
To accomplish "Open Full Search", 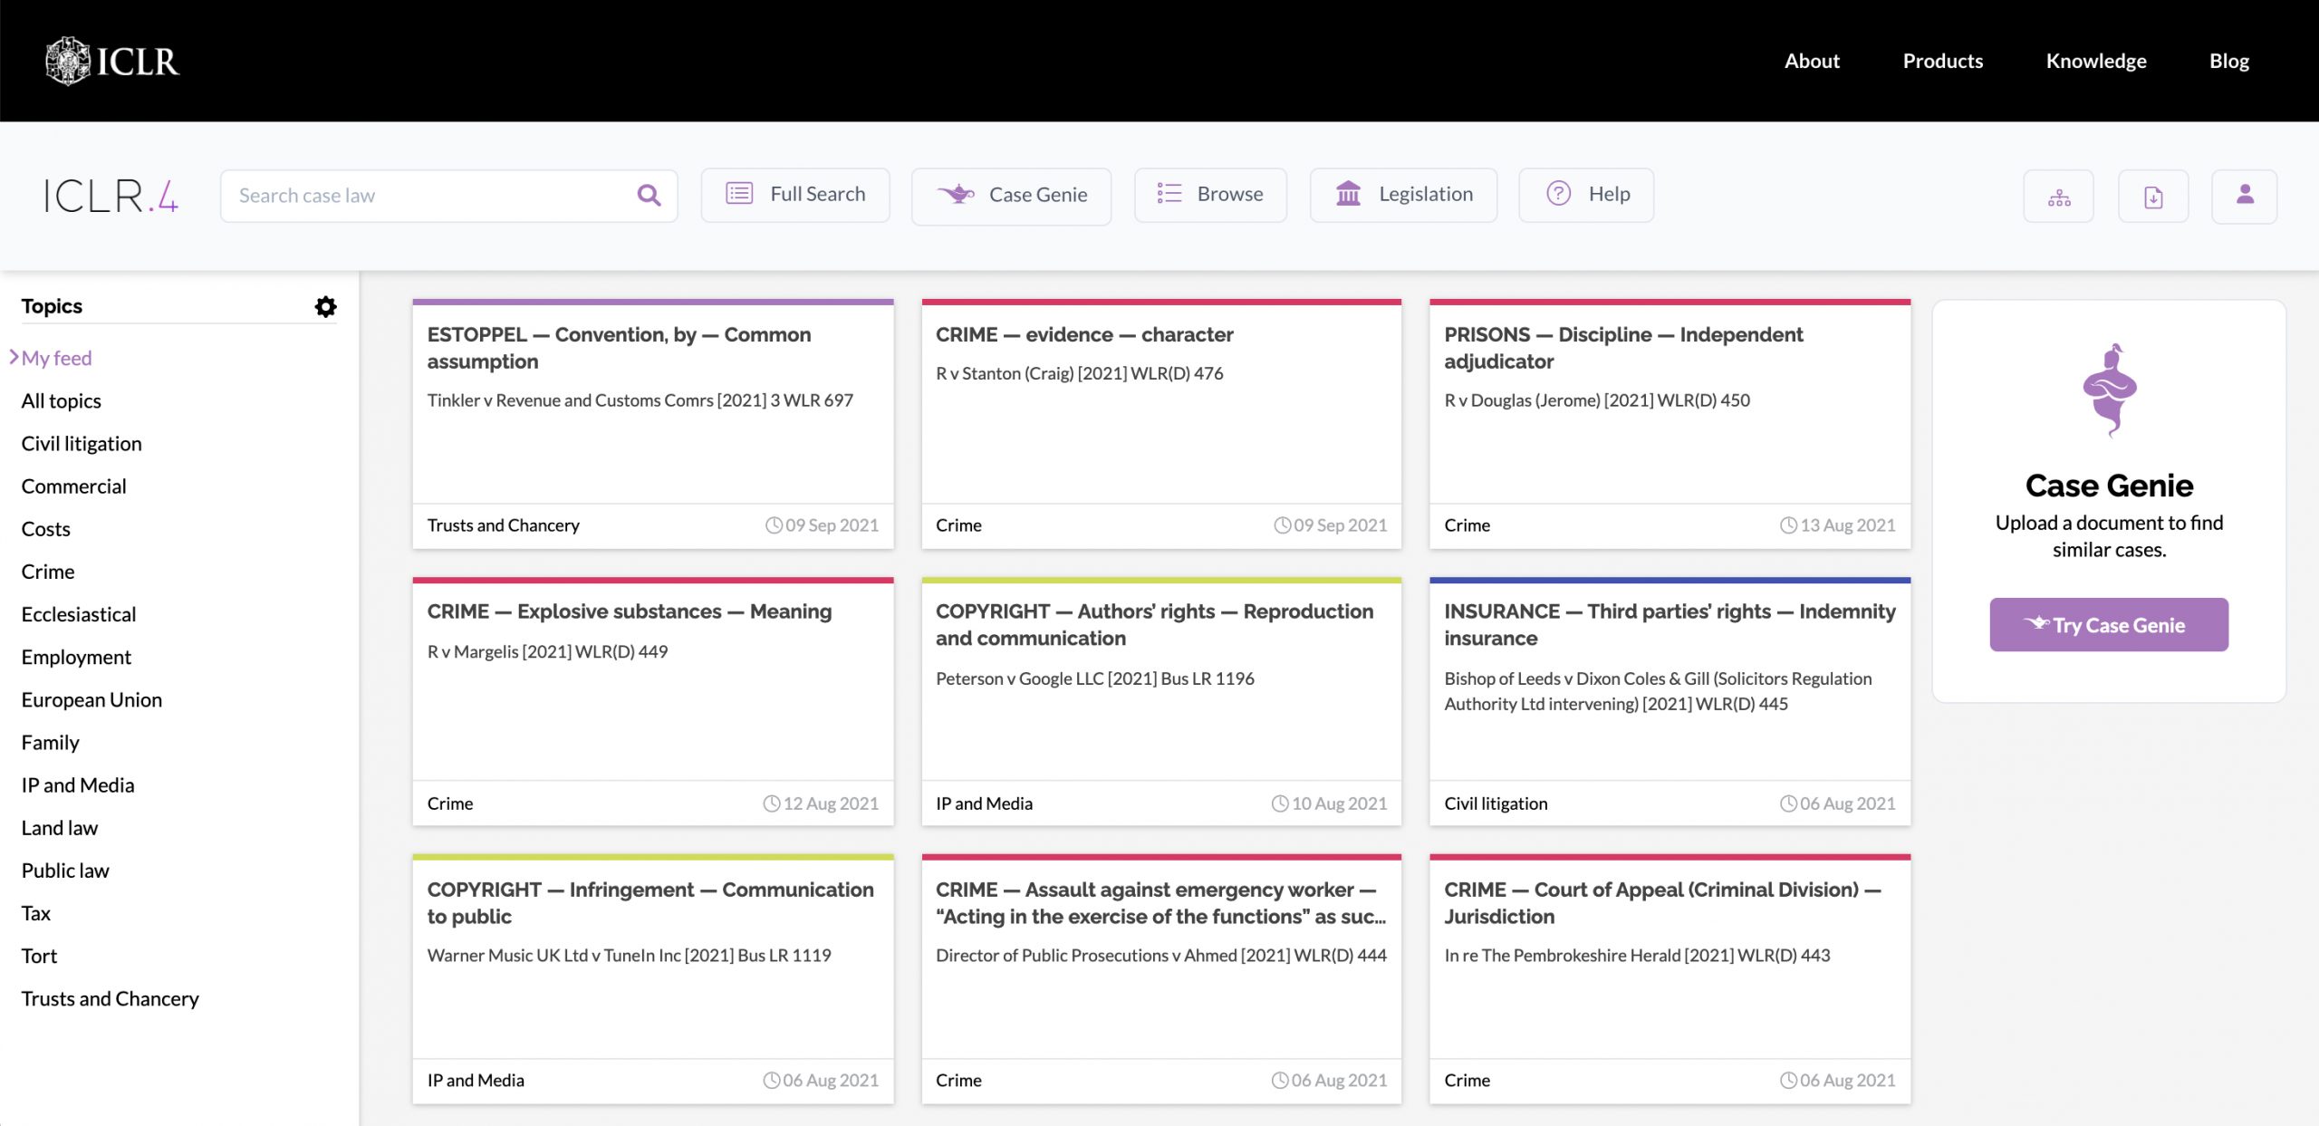I will [x=795, y=194].
